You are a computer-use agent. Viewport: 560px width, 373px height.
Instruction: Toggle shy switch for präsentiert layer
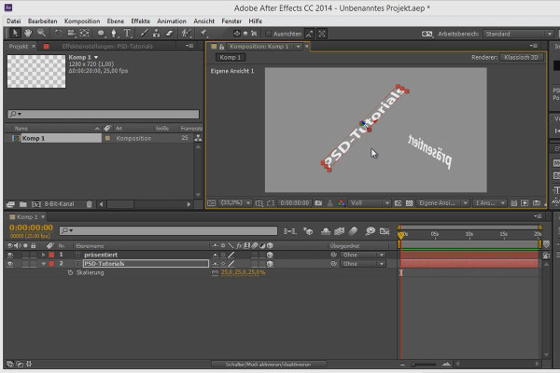[215, 255]
